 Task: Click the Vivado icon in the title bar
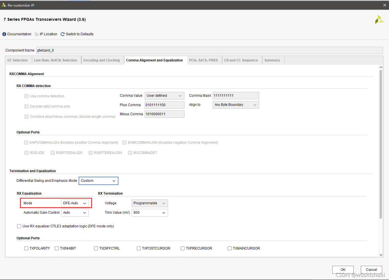tap(4, 5)
